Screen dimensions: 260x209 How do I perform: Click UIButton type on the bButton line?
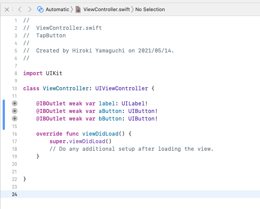pyautogui.click(x=141, y=119)
